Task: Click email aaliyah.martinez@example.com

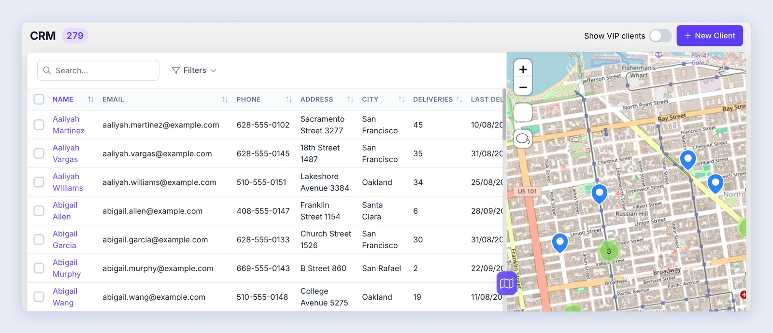Action: click(x=161, y=125)
